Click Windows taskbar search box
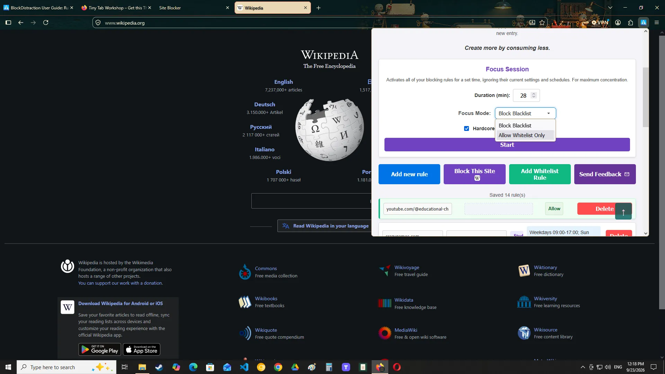This screenshot has height=374, width=665. click(x=66, y=367)
